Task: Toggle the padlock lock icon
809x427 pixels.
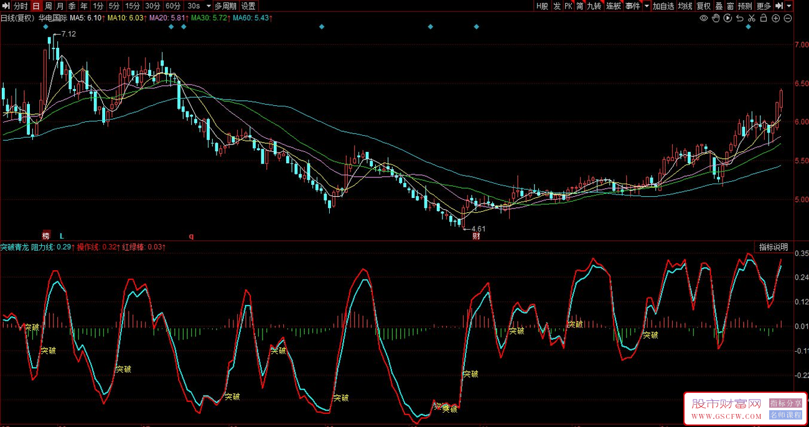Action: tap(764, 18)
